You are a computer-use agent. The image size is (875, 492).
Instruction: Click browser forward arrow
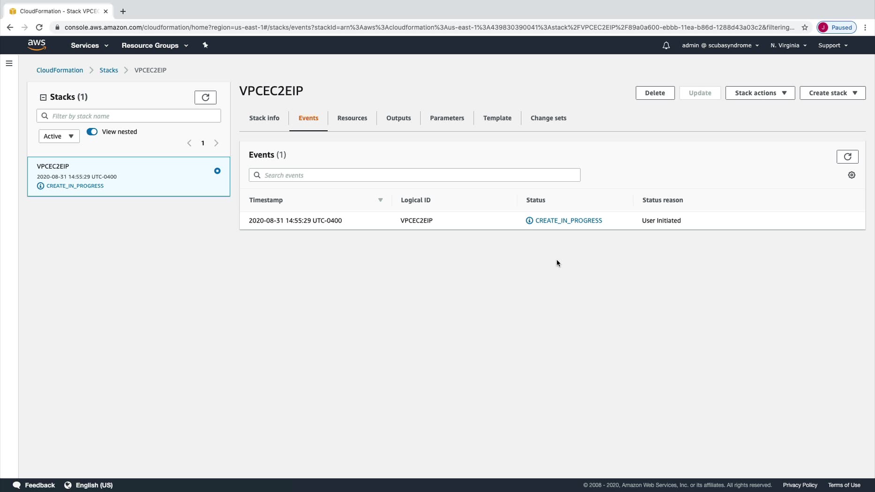(24, 27)
